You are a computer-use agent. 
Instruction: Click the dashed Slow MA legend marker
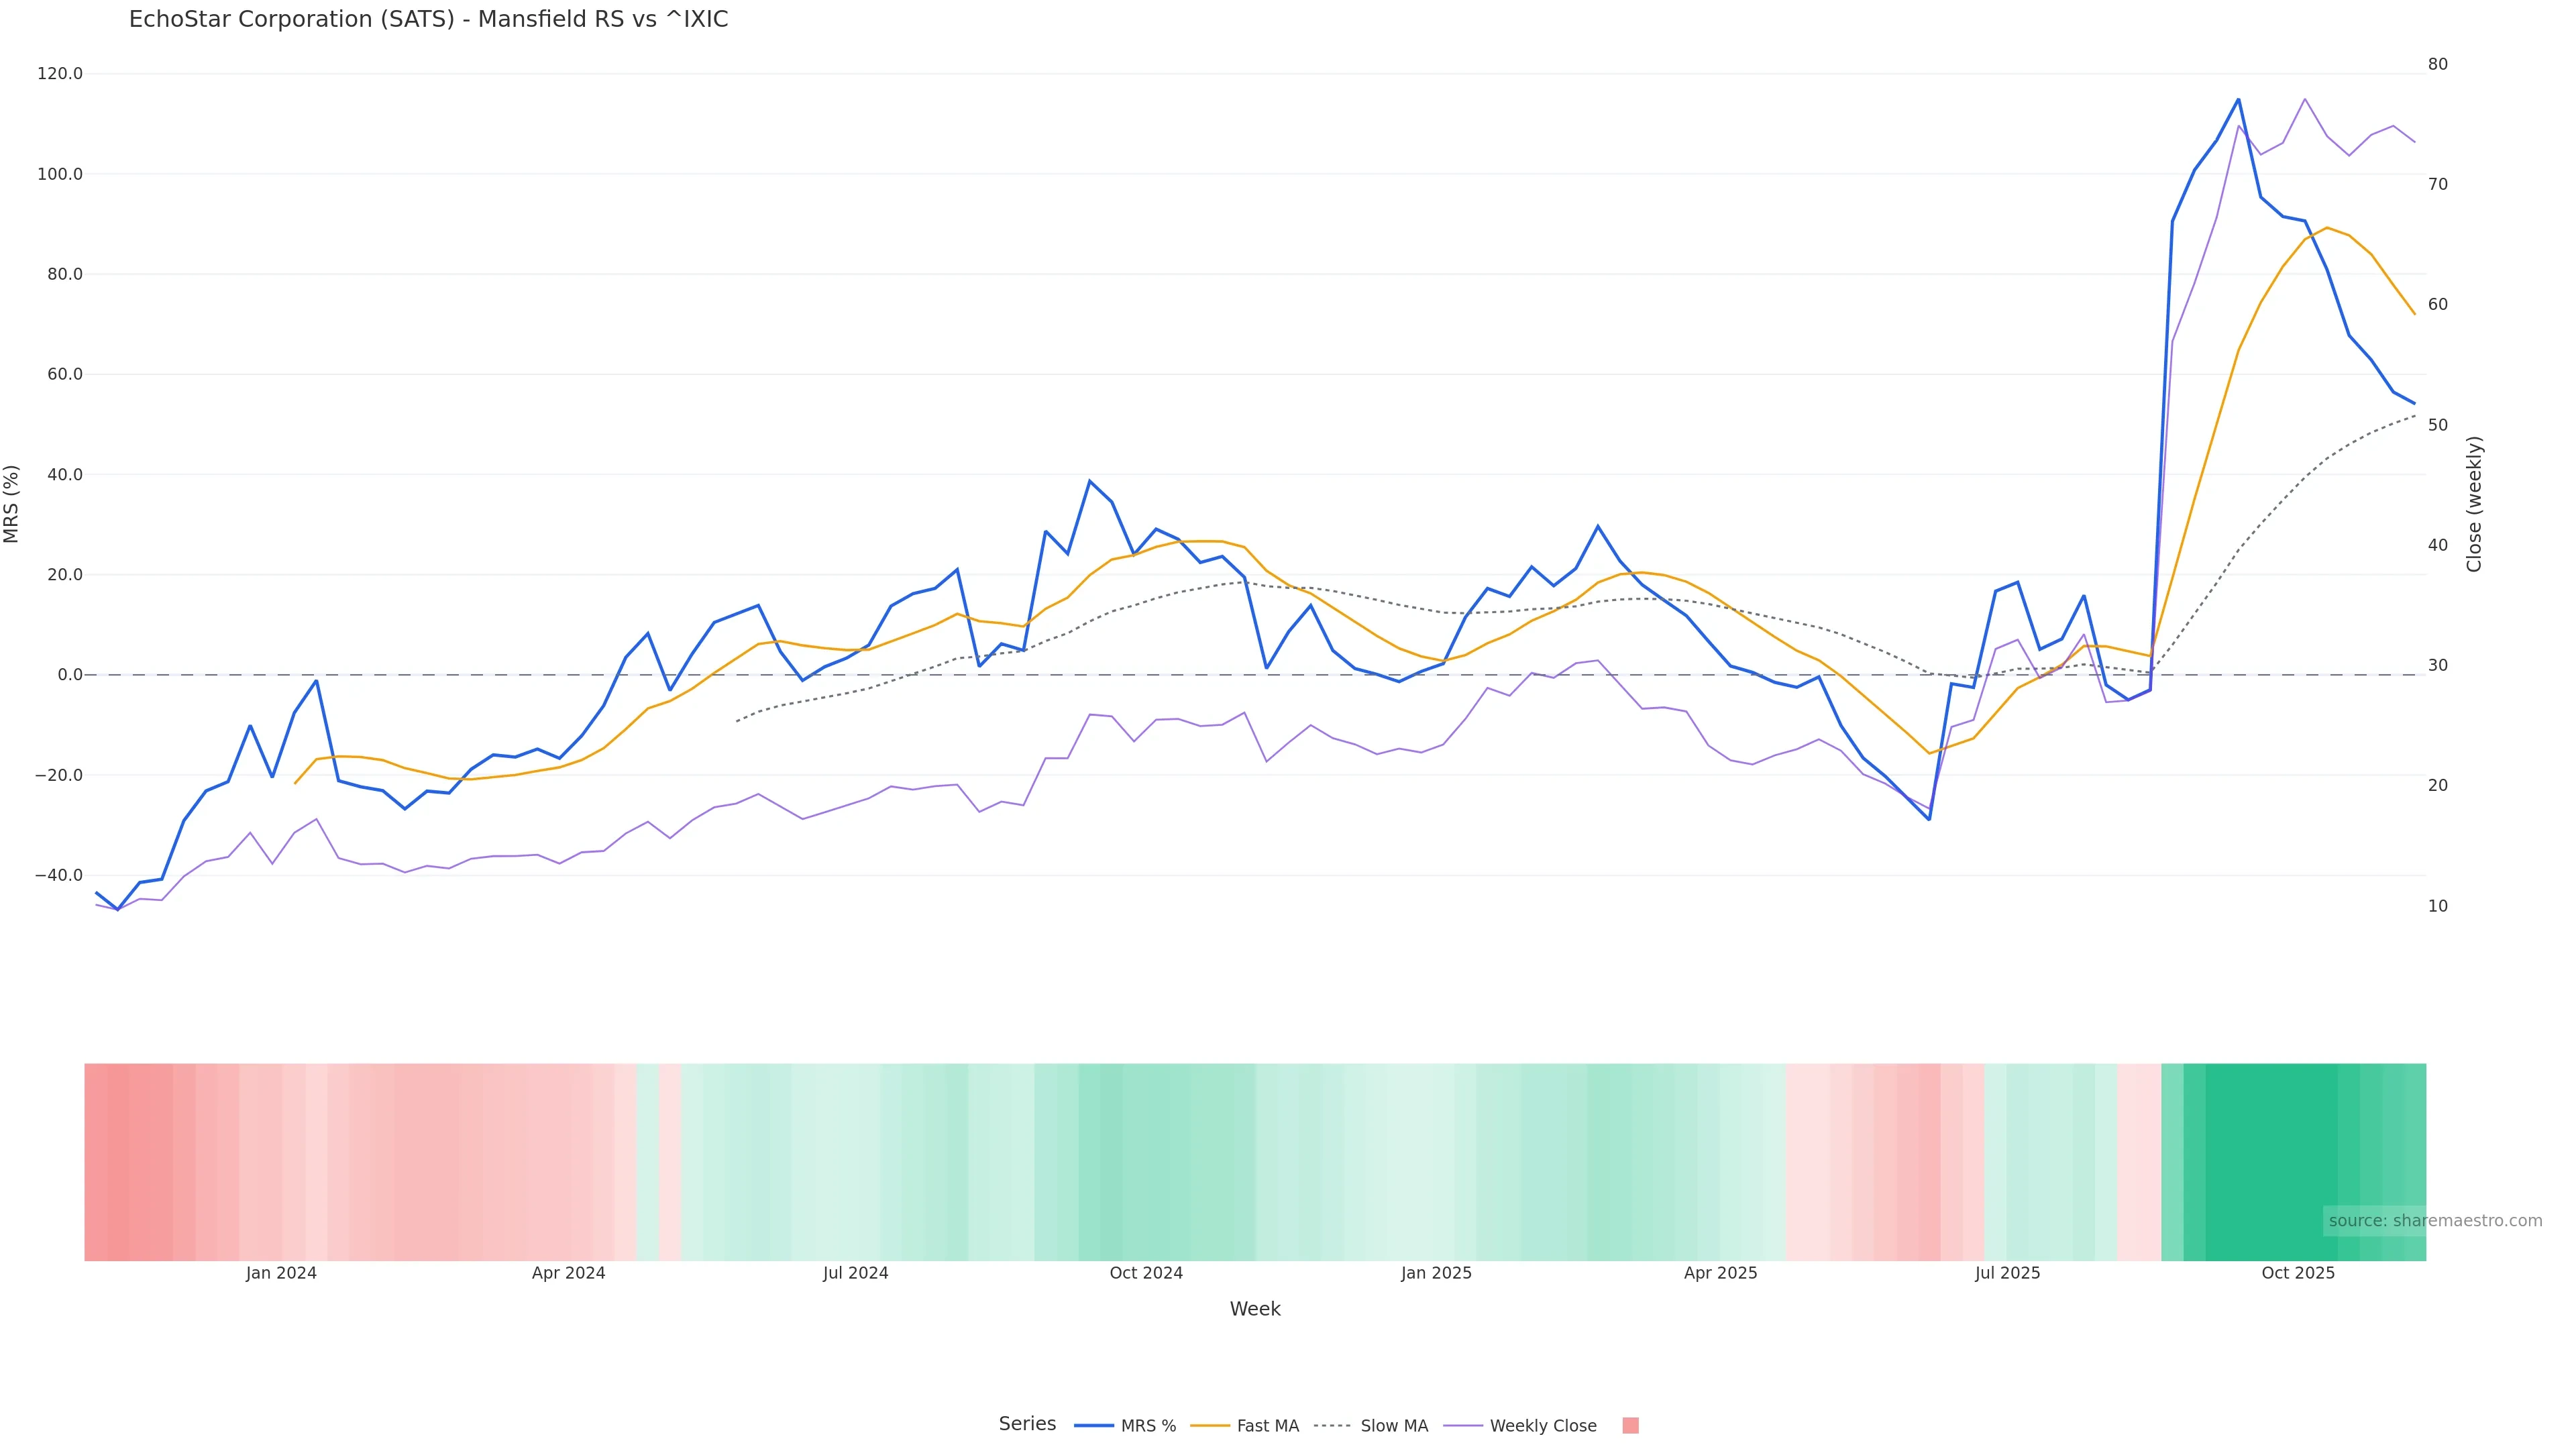(x=1332, y=1426)
